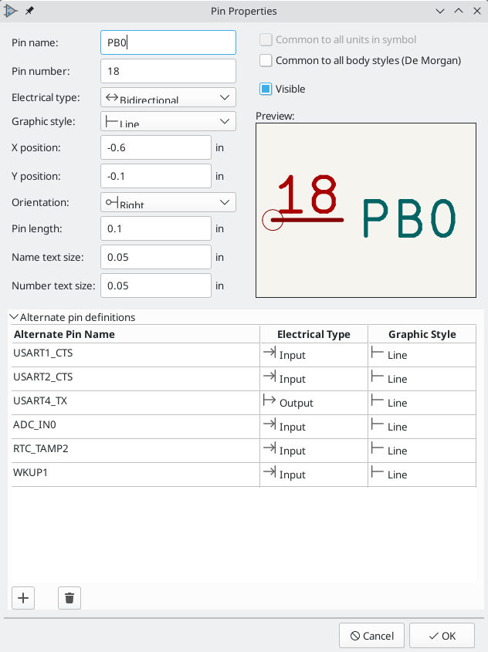Uncheck the Visible checkbox
This screenshot has width=488, height=652.
pos(266,89)
